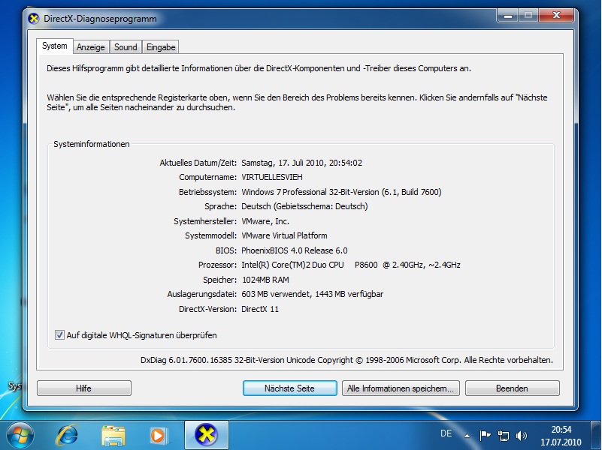This screenshot has height=450, width=602.
Task: Select the DxDiag taskbar button
Action: point(206,434)
